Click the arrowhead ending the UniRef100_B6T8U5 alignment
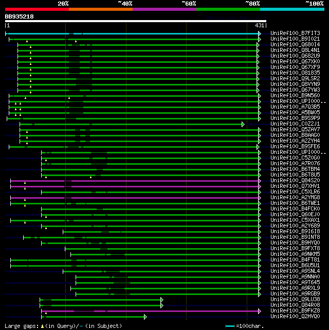Screen dimensions: 329x330 tap(260, 176)
